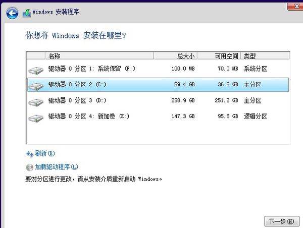Viewport: 303px width, 228px height.
Task: Click the 刷新(R) refresh link
Action: coord(45,153)
